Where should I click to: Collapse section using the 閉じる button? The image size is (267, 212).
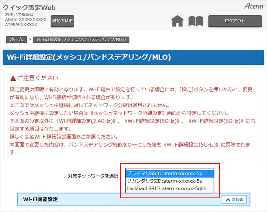coord(234,199)
